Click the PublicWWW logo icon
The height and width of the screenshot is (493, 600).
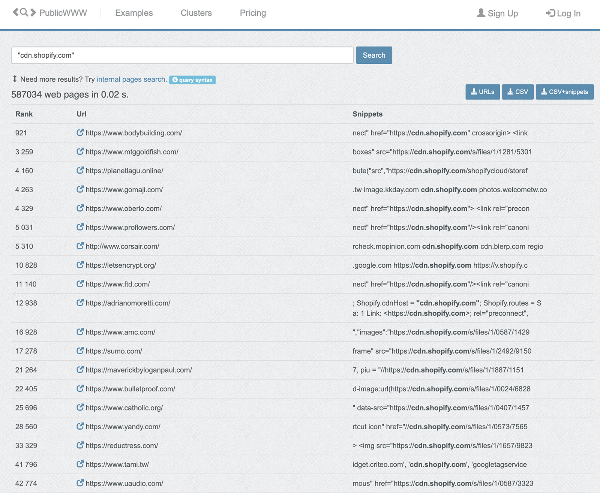[24, 12]
